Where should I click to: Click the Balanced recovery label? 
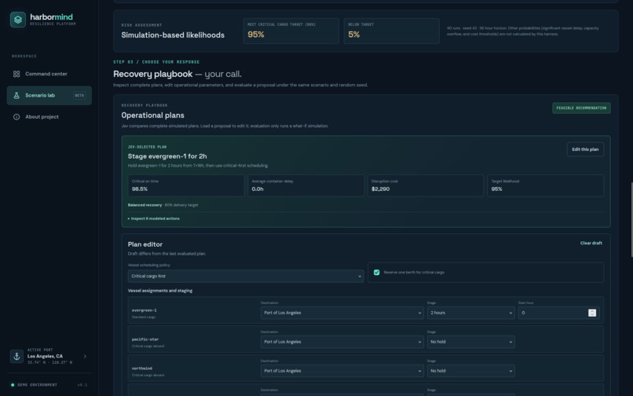point(145,205)
